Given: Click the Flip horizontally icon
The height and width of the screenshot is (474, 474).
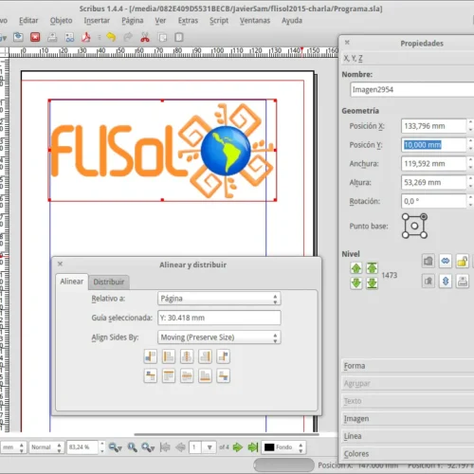Looking at the screenshot, I should click(x=446, y=261).
